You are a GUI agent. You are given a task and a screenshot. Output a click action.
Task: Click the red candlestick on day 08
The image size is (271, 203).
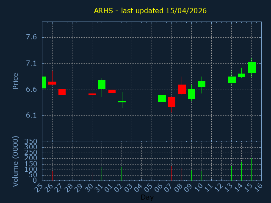click(x=182, y=89)
